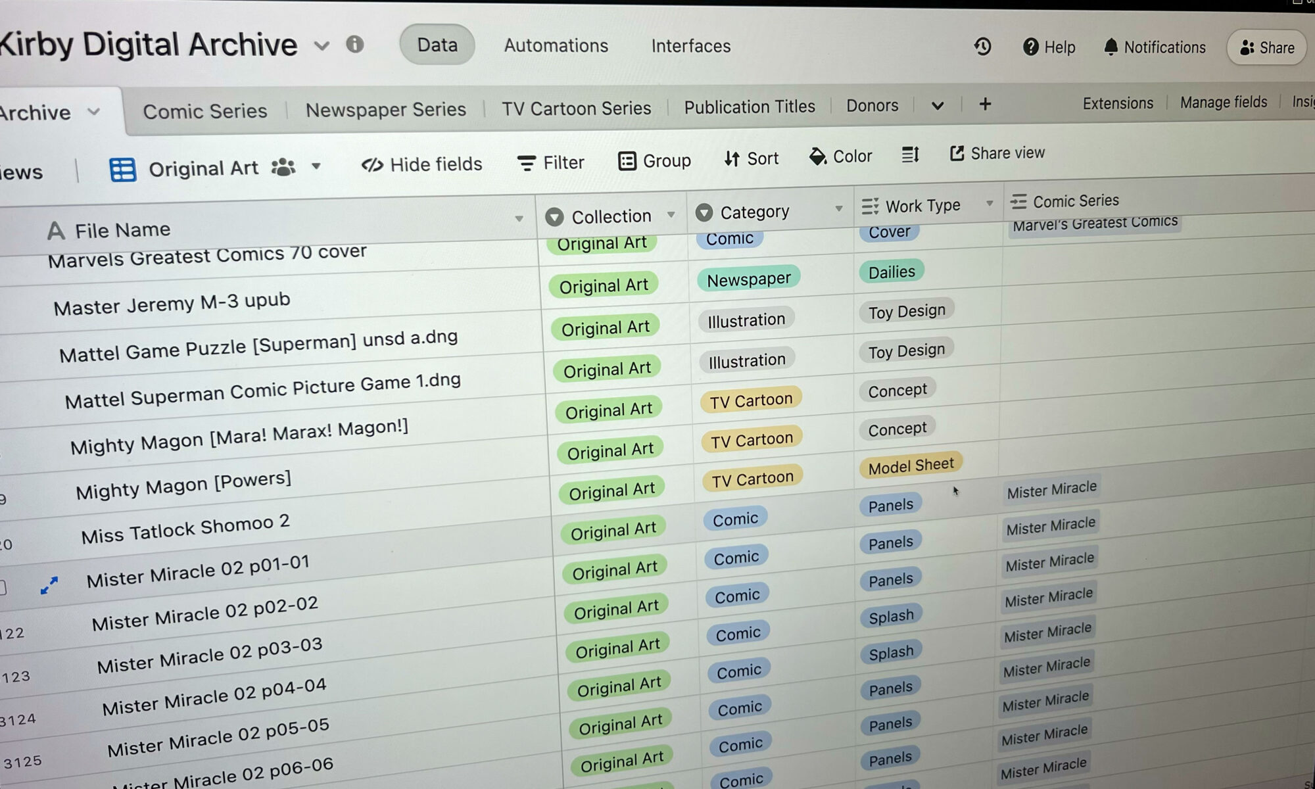Switch to the Automations tab
This screenshot has width=1315, height=789.
coord(556,45)
